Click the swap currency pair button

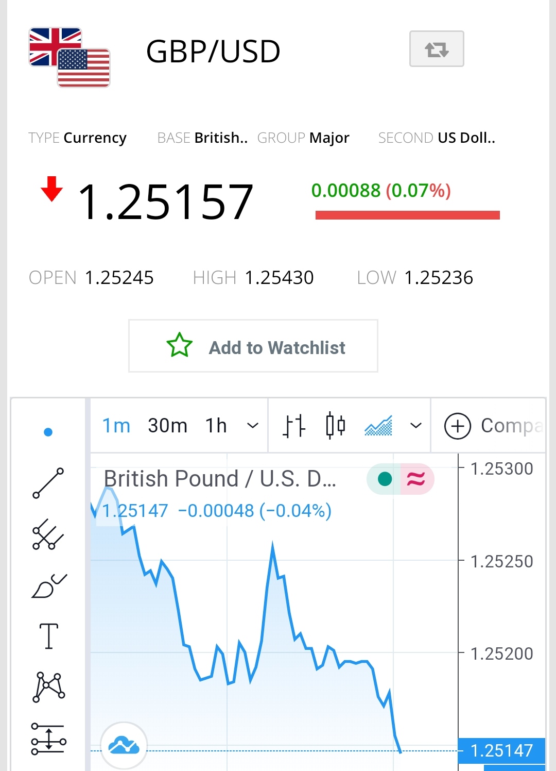[x=437, y=49]
